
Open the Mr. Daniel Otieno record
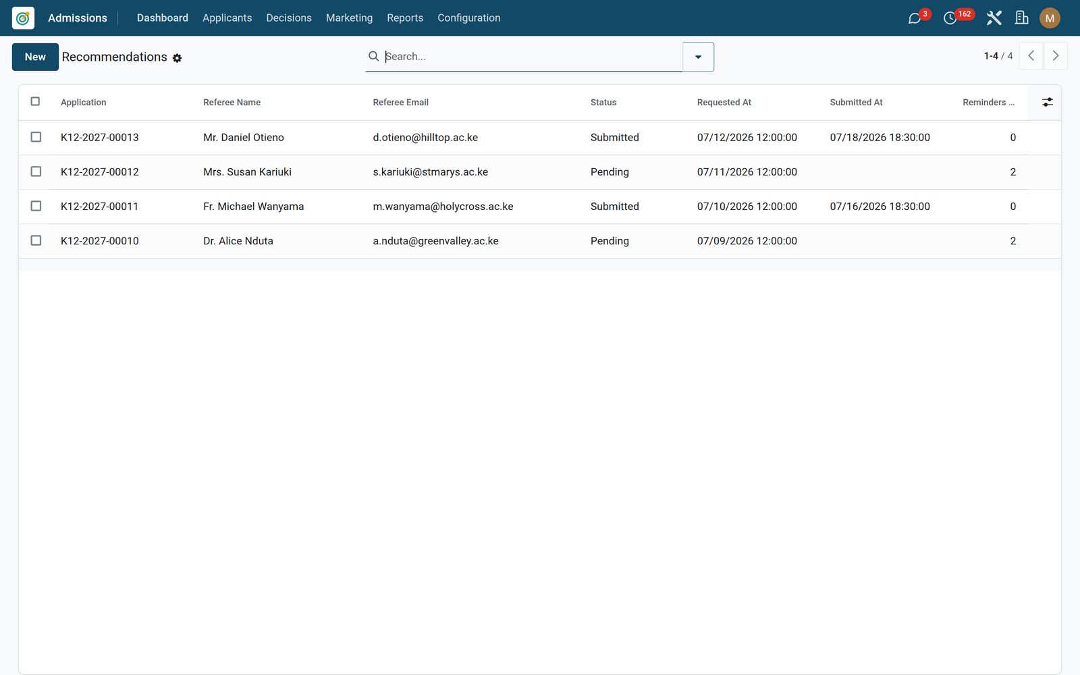pos(244,138)
